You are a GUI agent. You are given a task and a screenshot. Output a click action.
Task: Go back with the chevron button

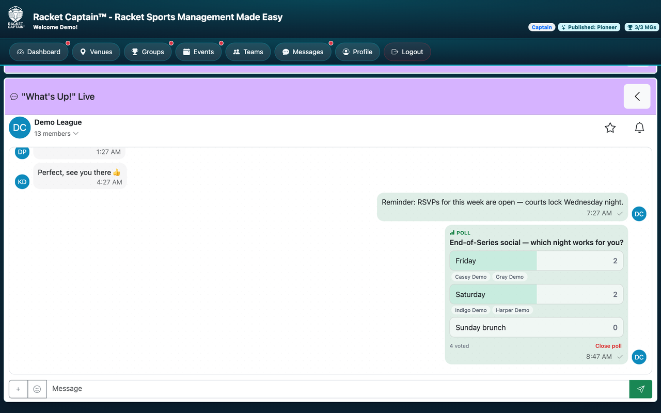(x=637, y=97)
